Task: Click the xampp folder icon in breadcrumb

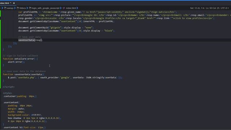Action: [5, 8]
